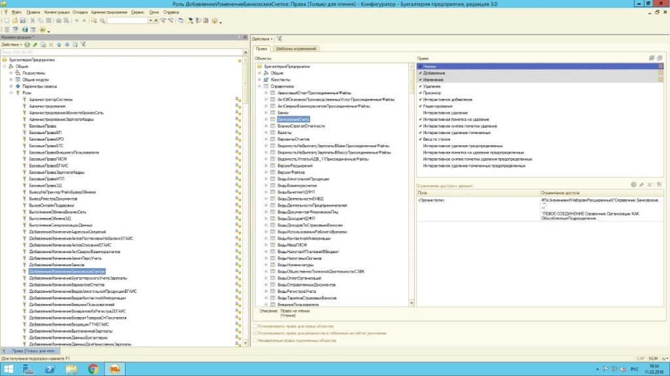This screenshot has width=670, height=376.
Task: Click the pencil Edit icon in Configuration panel
Action: tap(35, 44)
